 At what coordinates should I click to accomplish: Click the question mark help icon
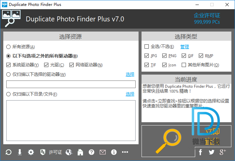91,152
